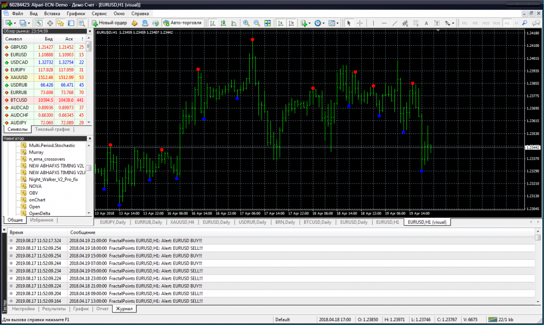Toggle the Data Window crosshair-target icon
544x325 pixels.
click(50, 23)
